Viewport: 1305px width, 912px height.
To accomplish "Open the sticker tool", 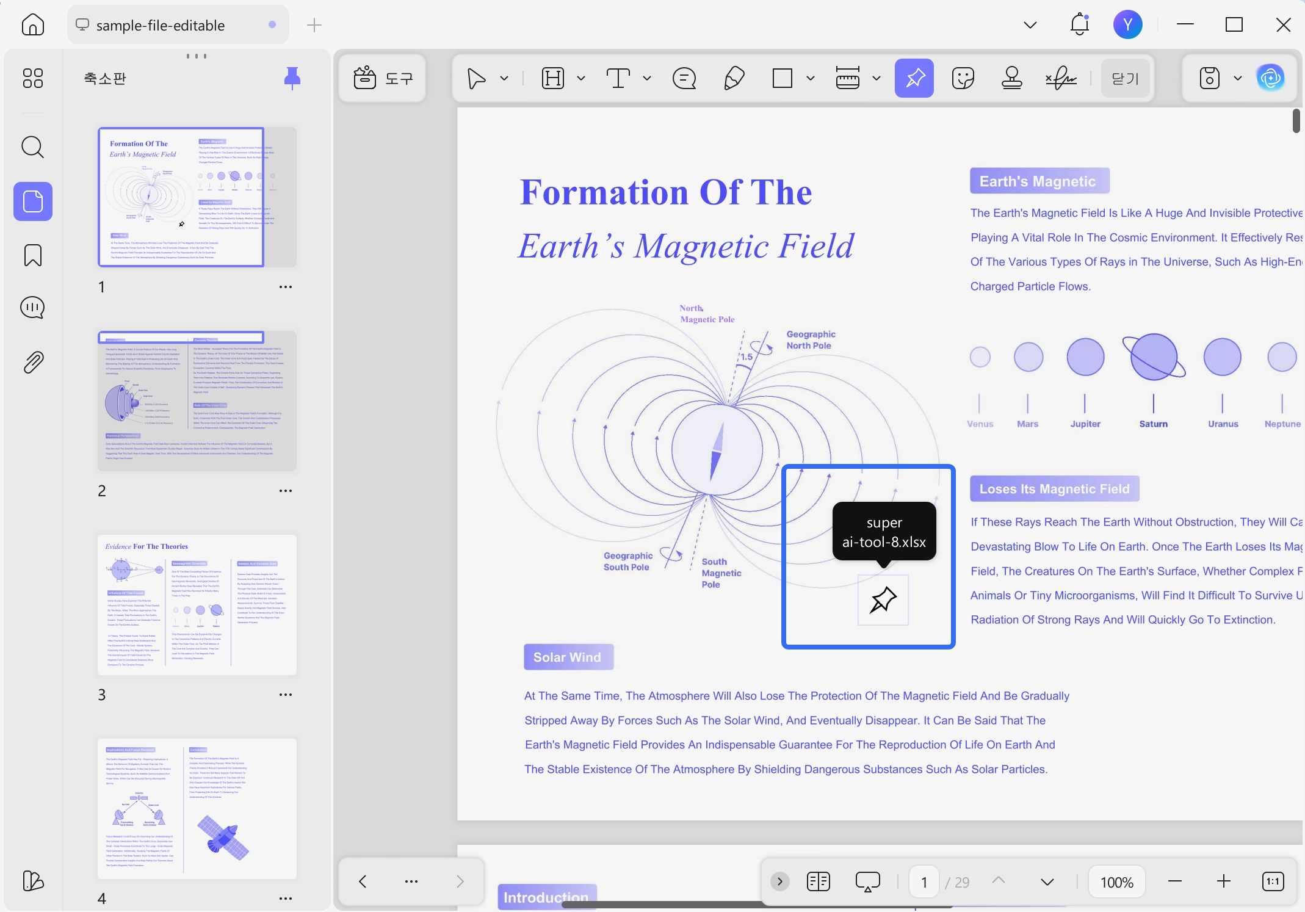I will 963,78.
